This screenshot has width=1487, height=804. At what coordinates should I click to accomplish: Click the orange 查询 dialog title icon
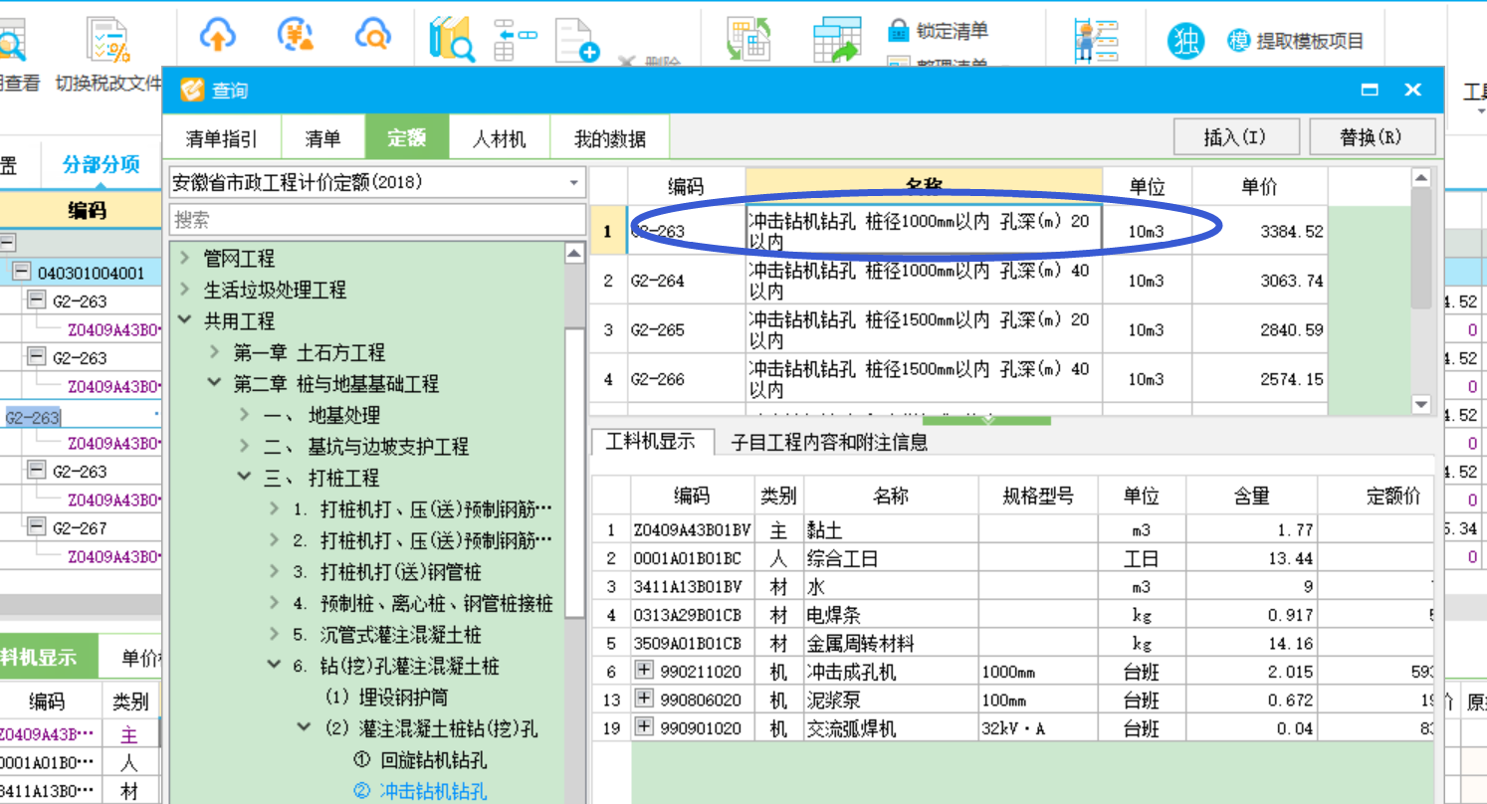tap(192, 91)
